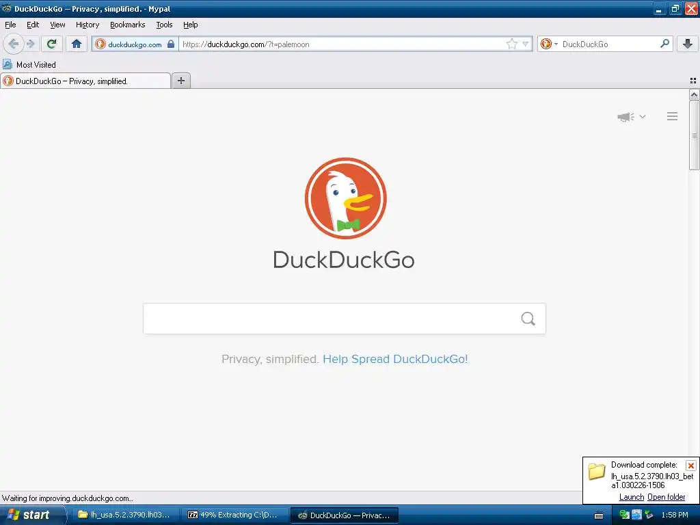This screenshot has width=700, height=525.
Task: Click the Waiting for improving.duckduckgo.com status text
Action: click(x=68, y=498)
